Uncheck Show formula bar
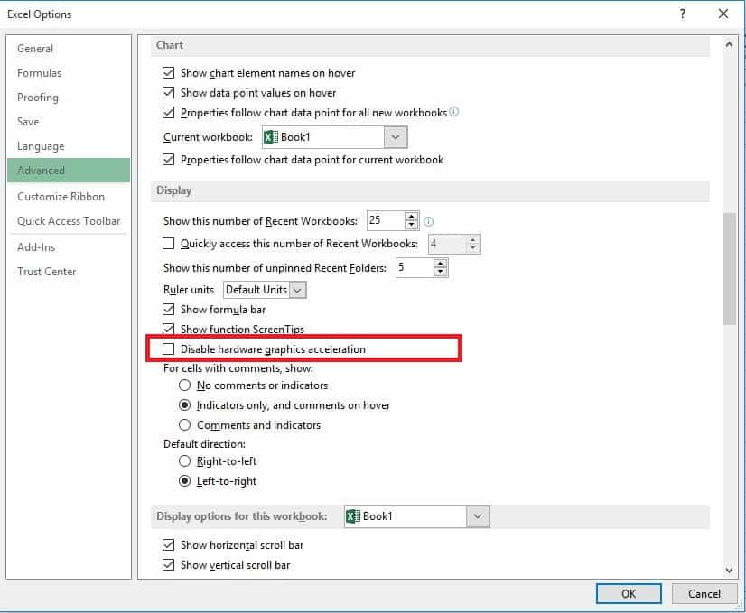 168,309
